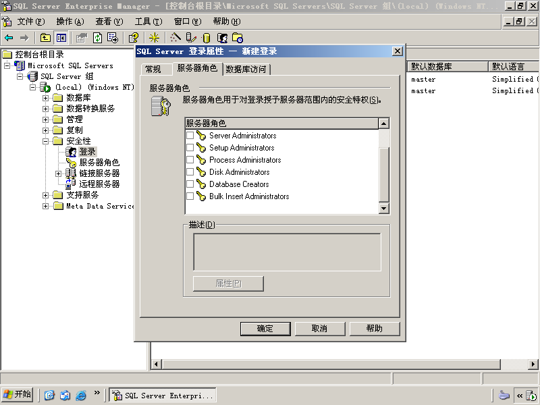Image resolution: width=540 pixels, height=405 pixels.
Task: Expand the 支持服务 folder node
Action: 45,195
